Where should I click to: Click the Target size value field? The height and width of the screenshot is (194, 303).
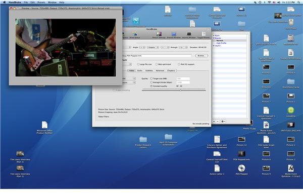(x=183, y=78)
